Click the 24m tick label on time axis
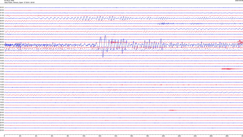 (195, 136)
